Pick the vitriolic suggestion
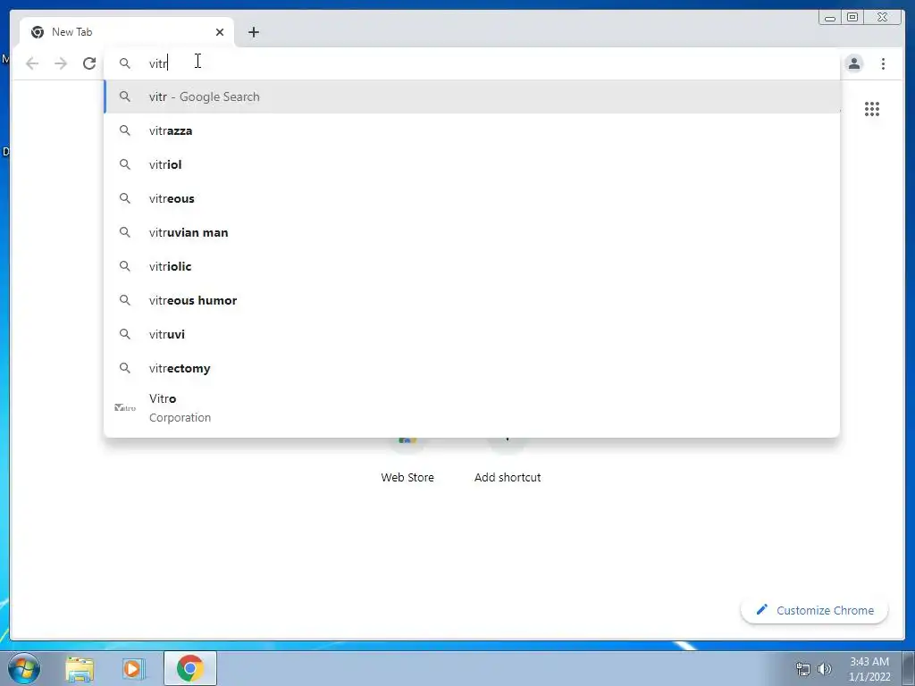Viewport: 915px width, 686px height. pyautogui.click(x=472, y=266)
